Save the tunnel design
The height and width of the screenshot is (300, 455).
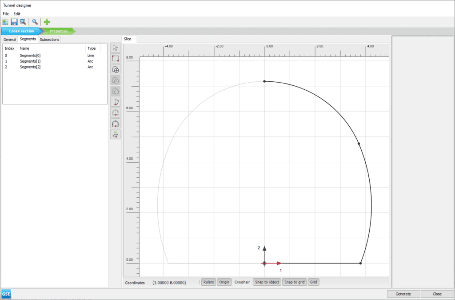[14, 22]
